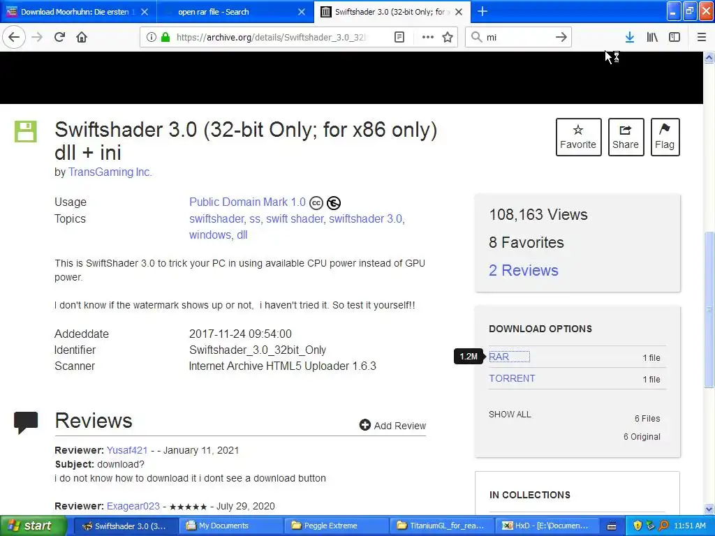Screen dimensions: 715x536
Task: Click the Reviews speech bubble icon
Action: 26,422
